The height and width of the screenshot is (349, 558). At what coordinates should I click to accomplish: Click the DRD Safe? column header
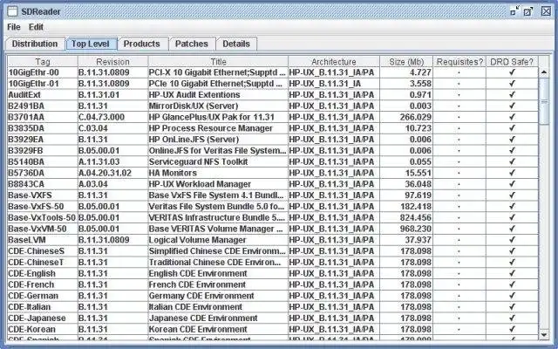coord(512,62)
